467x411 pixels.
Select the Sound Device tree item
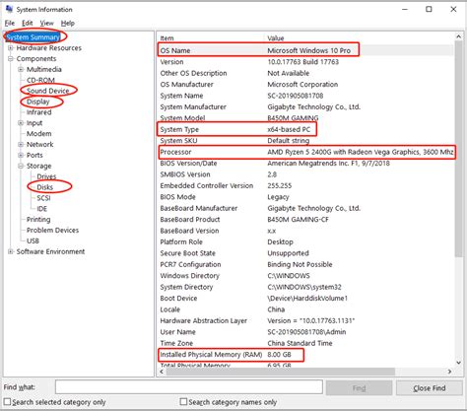point(48,91)
